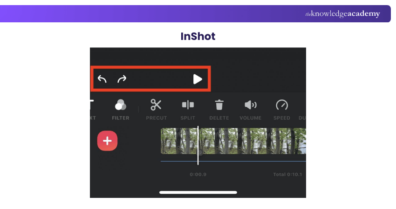The height and width of the screenshot is (209, 396).
Task: Click The Knowledge Academy logo
Action: point(342,13)
